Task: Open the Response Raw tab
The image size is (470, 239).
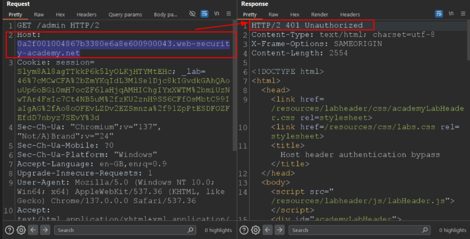Action: [x=273, y=14]
